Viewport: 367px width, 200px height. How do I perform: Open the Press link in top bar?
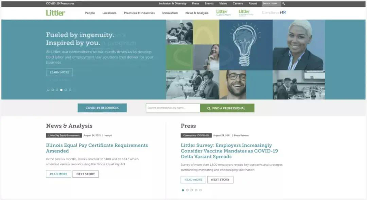[x=195, y=3]
